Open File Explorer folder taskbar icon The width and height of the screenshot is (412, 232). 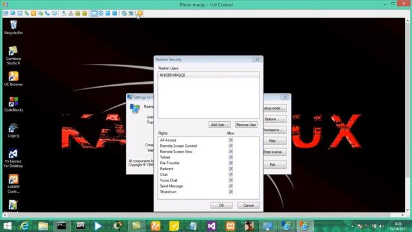pos(43,226)
